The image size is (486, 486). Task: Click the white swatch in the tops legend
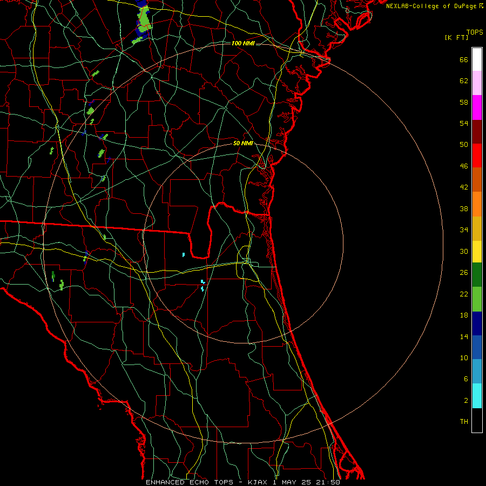tap(477, 59)
